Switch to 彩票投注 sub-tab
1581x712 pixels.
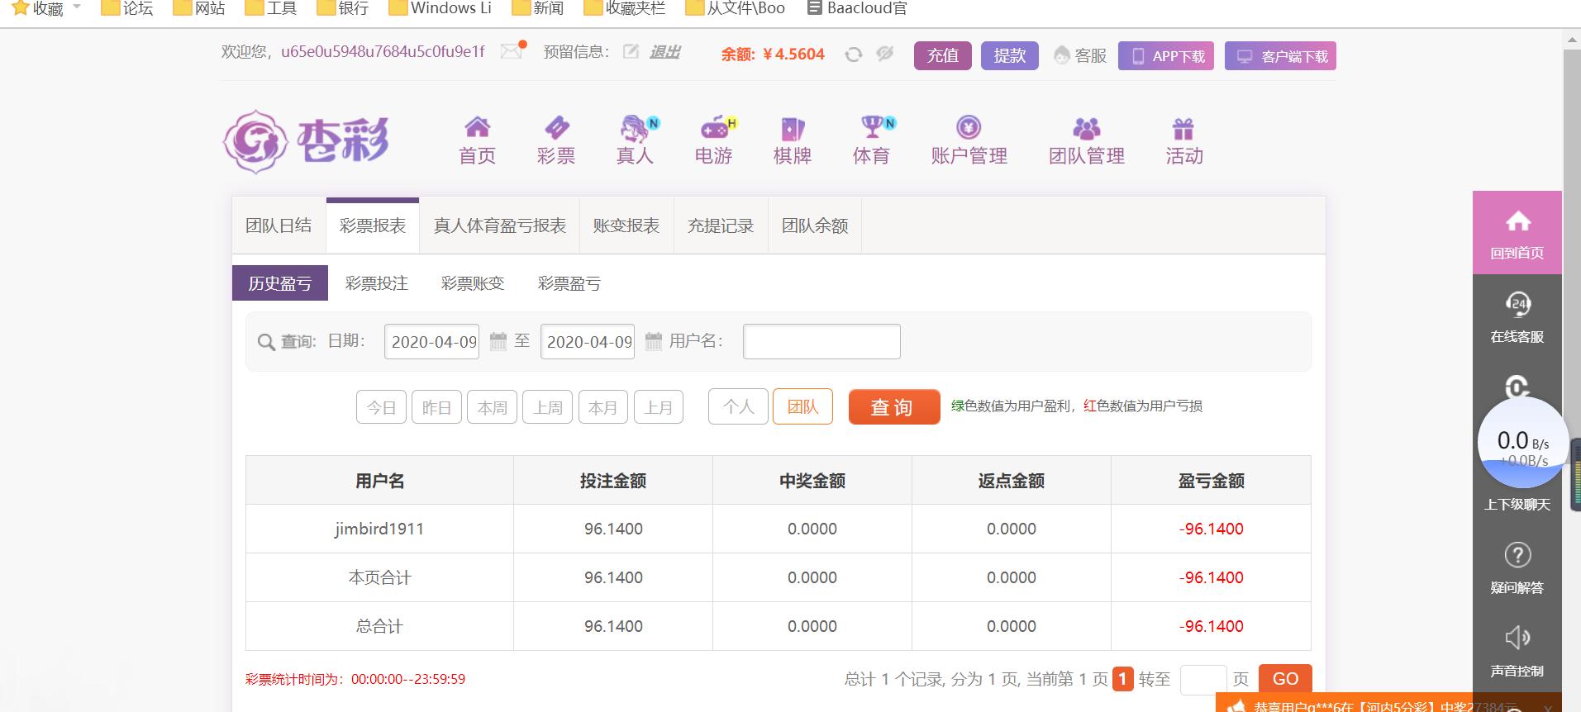tap(377, 283)
